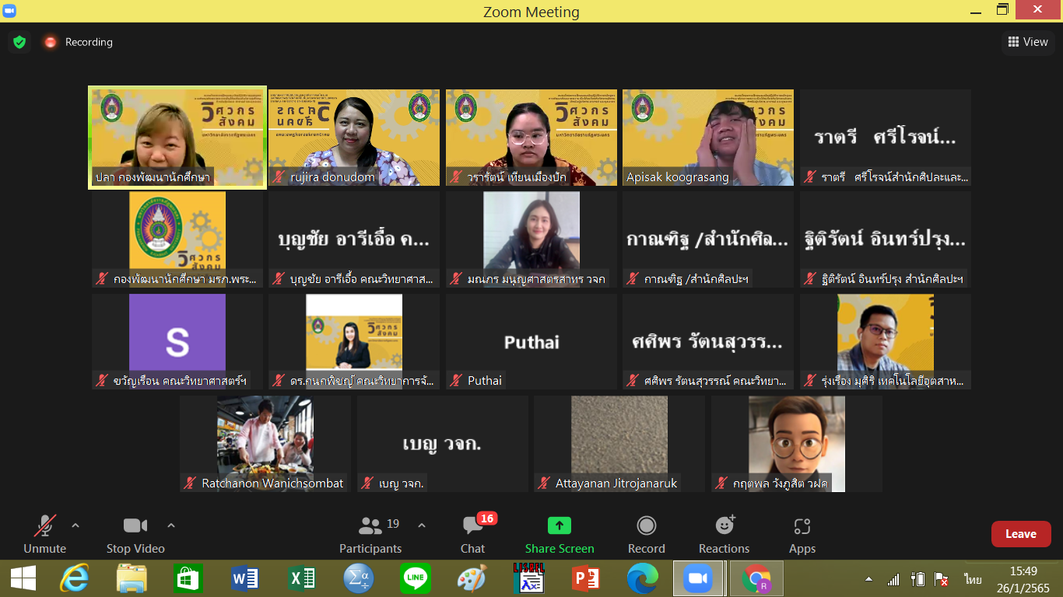Select the cartoon avatar with glasses tile
1063x597 pixels.
[797, 444]
